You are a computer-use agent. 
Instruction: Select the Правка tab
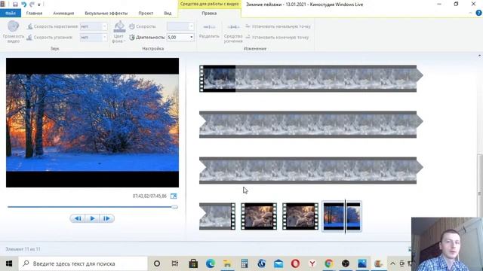(209, 14)
